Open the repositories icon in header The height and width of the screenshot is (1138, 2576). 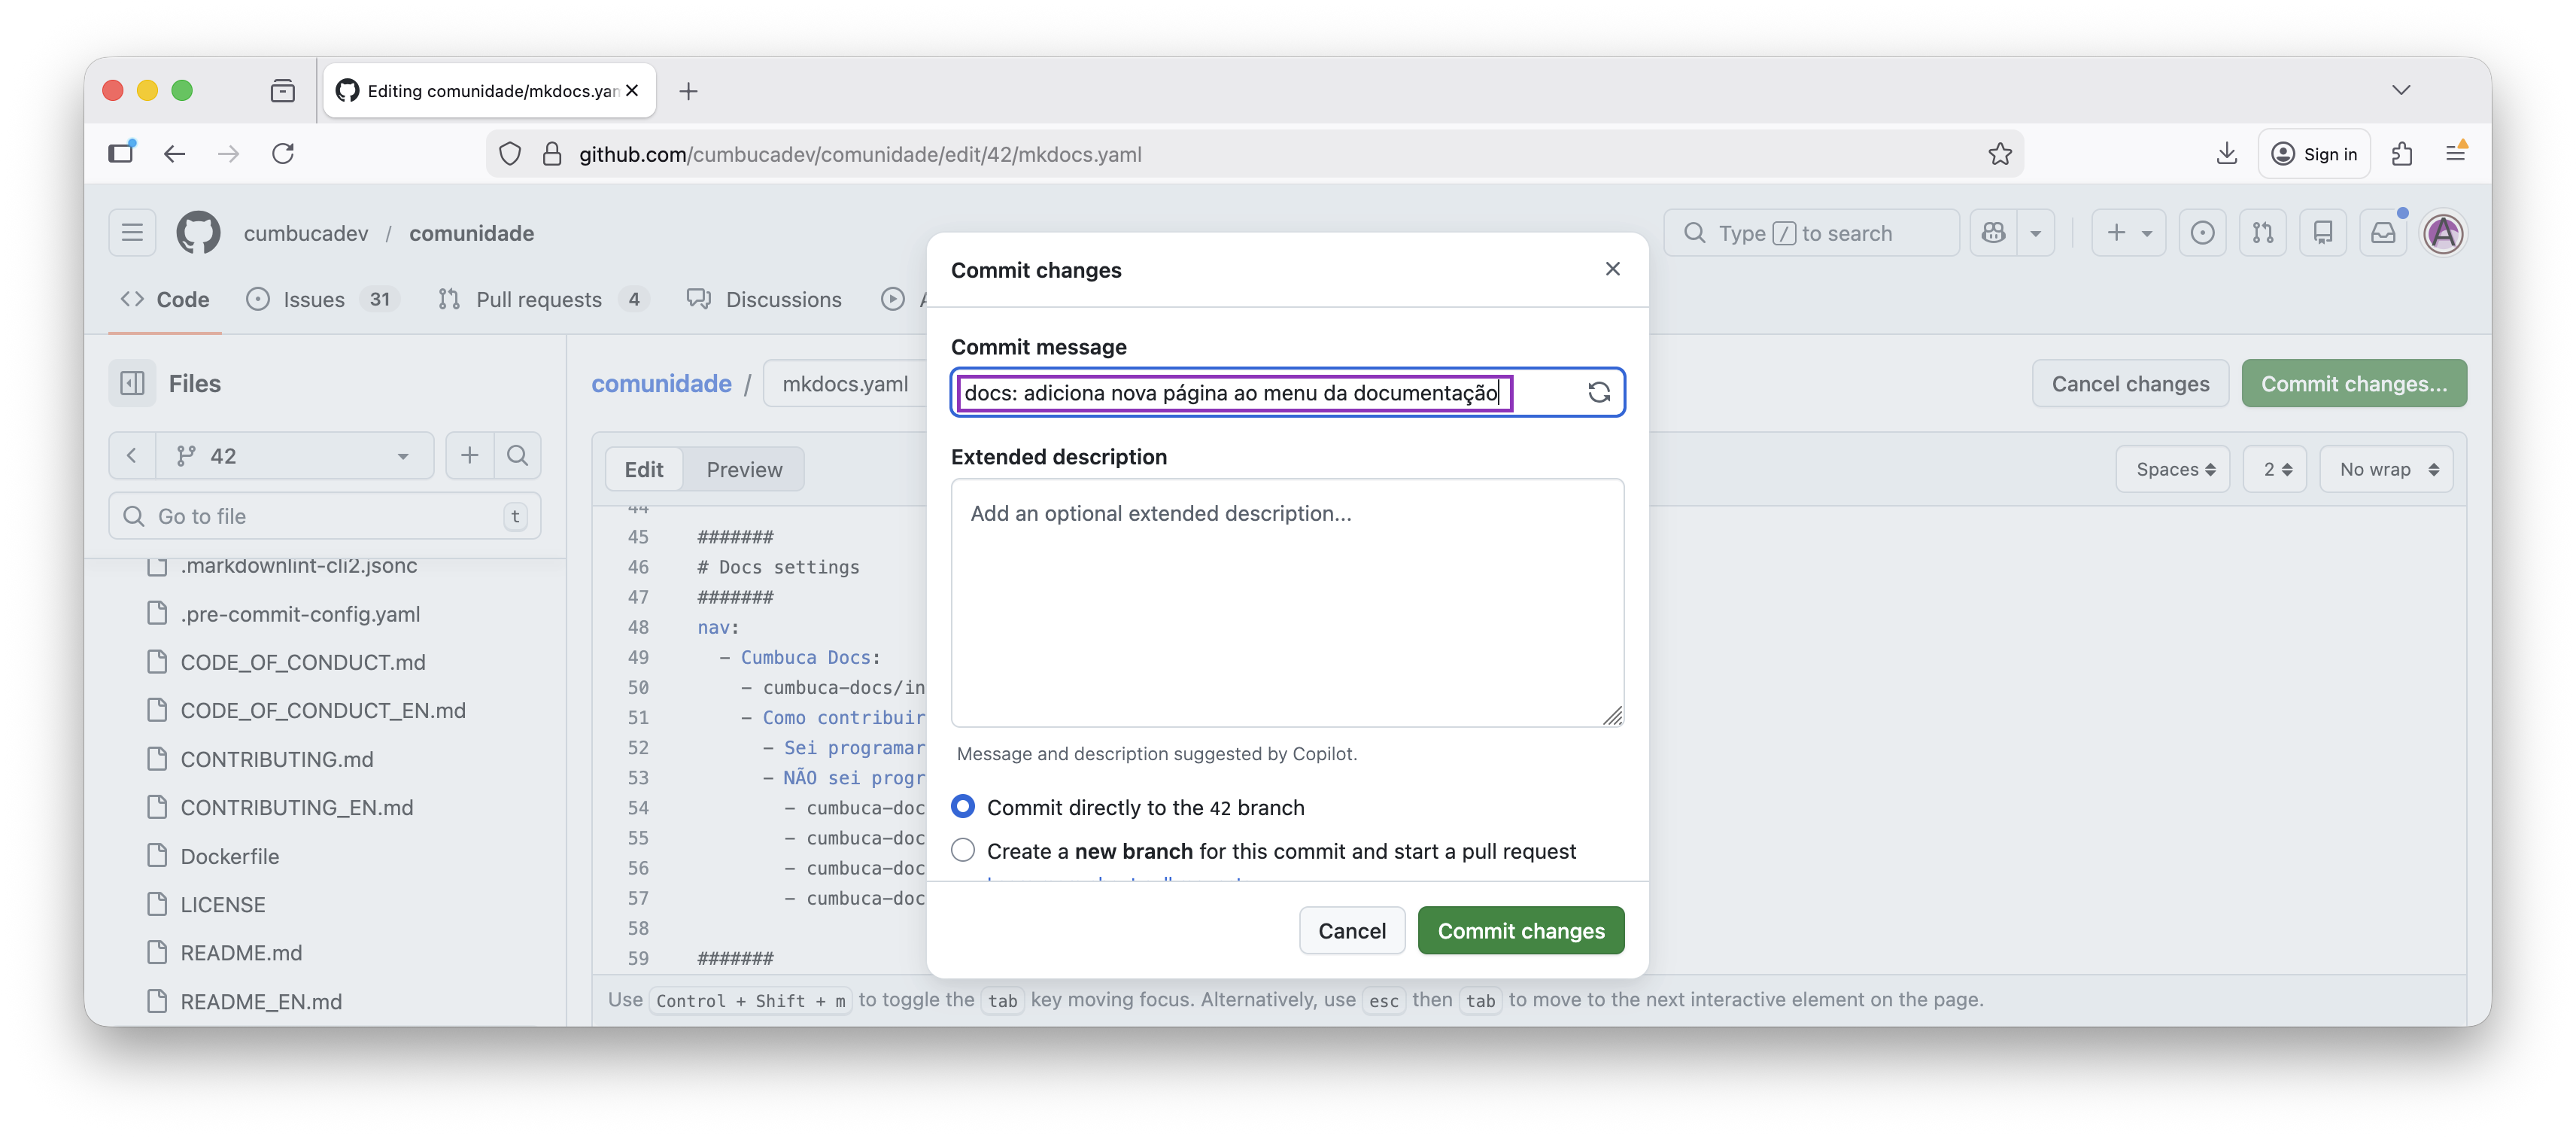2323,233
